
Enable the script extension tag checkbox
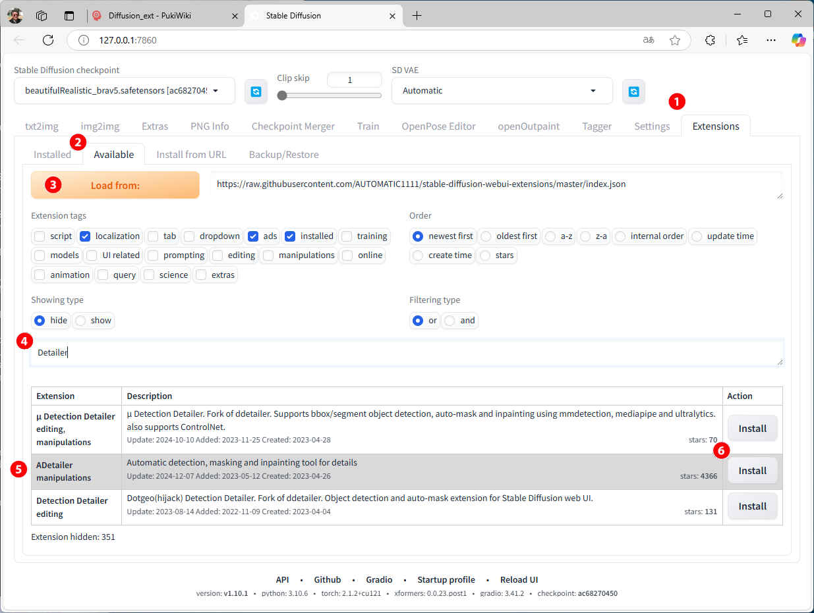click(40, 236)
